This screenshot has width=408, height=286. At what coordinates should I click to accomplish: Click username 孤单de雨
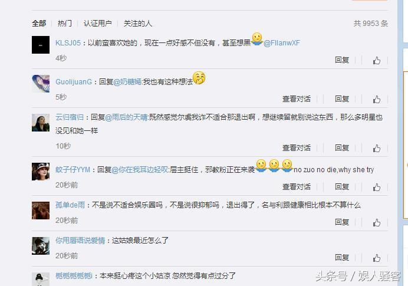point(70,205)
